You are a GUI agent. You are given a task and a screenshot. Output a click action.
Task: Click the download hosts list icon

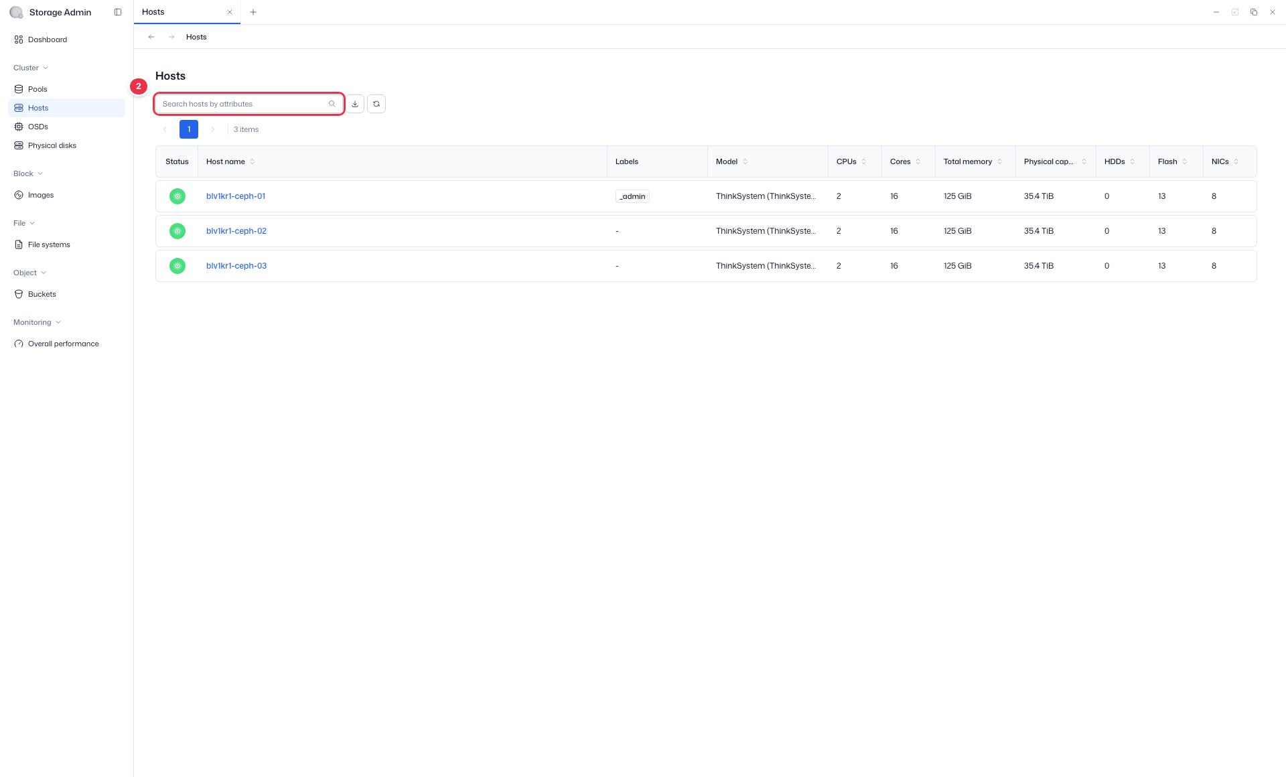pos(355,104)
